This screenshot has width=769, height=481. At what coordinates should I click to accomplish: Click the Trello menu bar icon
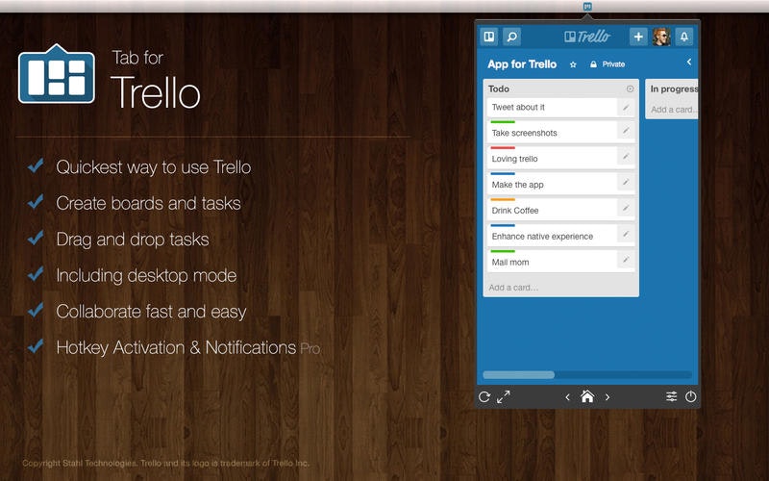(587, 7)
